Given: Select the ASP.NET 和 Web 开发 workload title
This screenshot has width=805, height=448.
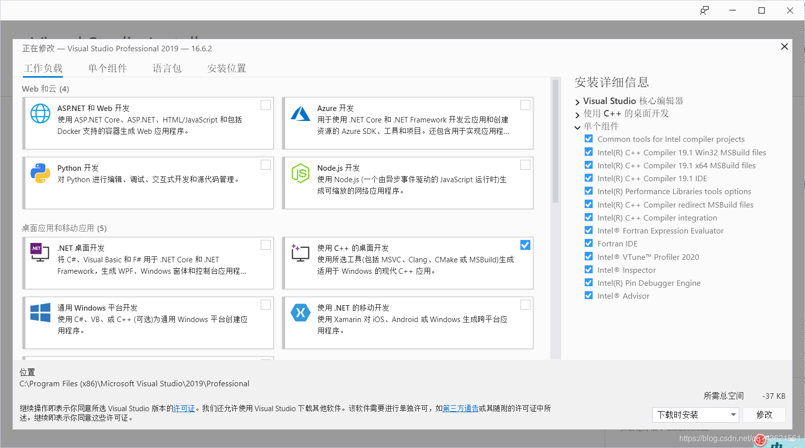Looking at the screenshot, I should coord(93,109).
